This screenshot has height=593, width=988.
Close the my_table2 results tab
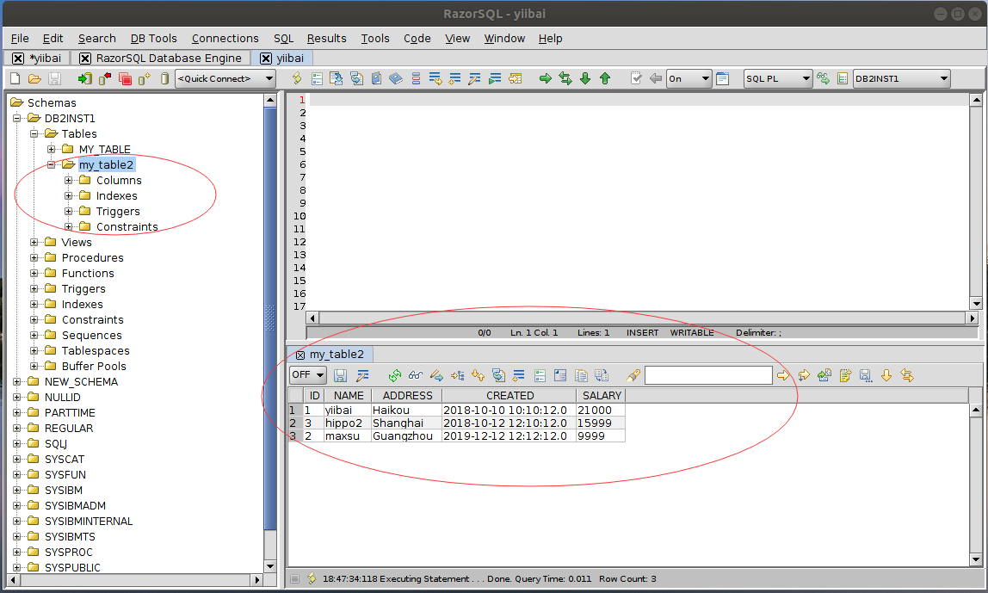click(x=300, y=355)
